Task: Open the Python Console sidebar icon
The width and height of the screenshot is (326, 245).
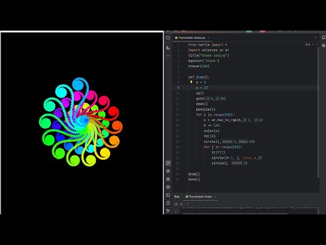Action: point(168,171)
